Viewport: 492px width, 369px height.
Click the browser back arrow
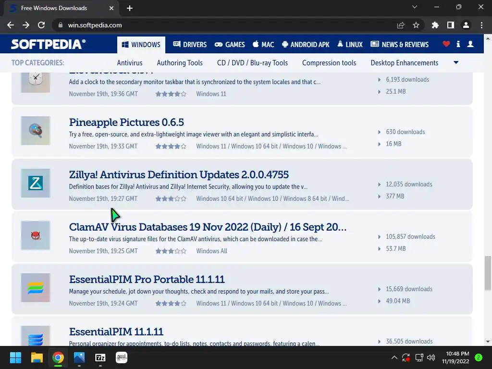tap(11, 25)
